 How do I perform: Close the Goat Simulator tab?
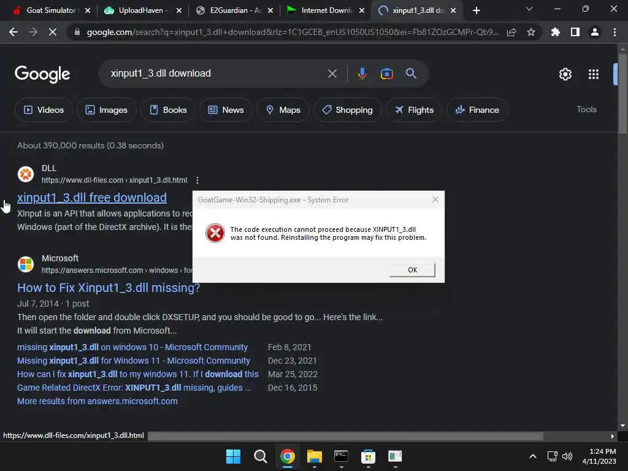88,11
